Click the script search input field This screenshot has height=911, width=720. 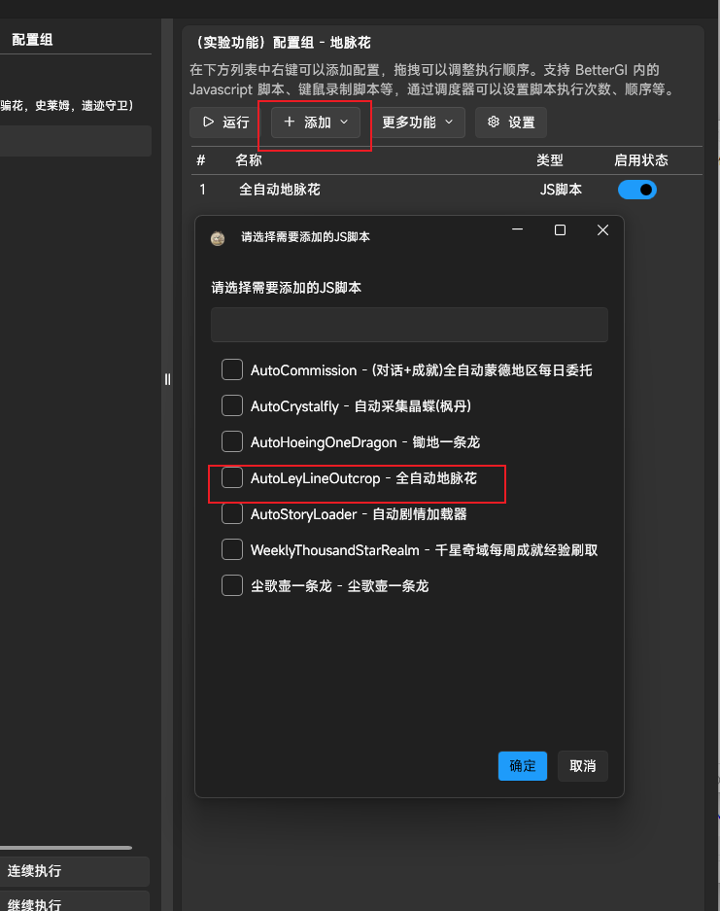pyautogui.click(x=409, y=325)
